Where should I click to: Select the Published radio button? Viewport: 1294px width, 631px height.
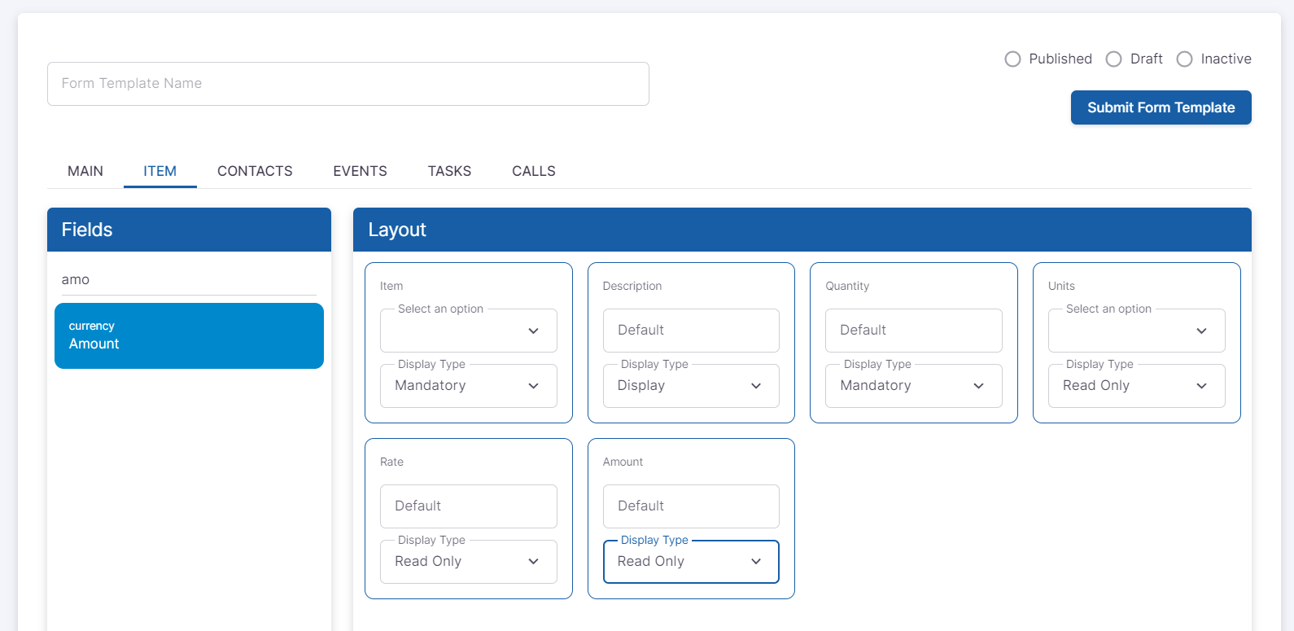point(1012,59)
